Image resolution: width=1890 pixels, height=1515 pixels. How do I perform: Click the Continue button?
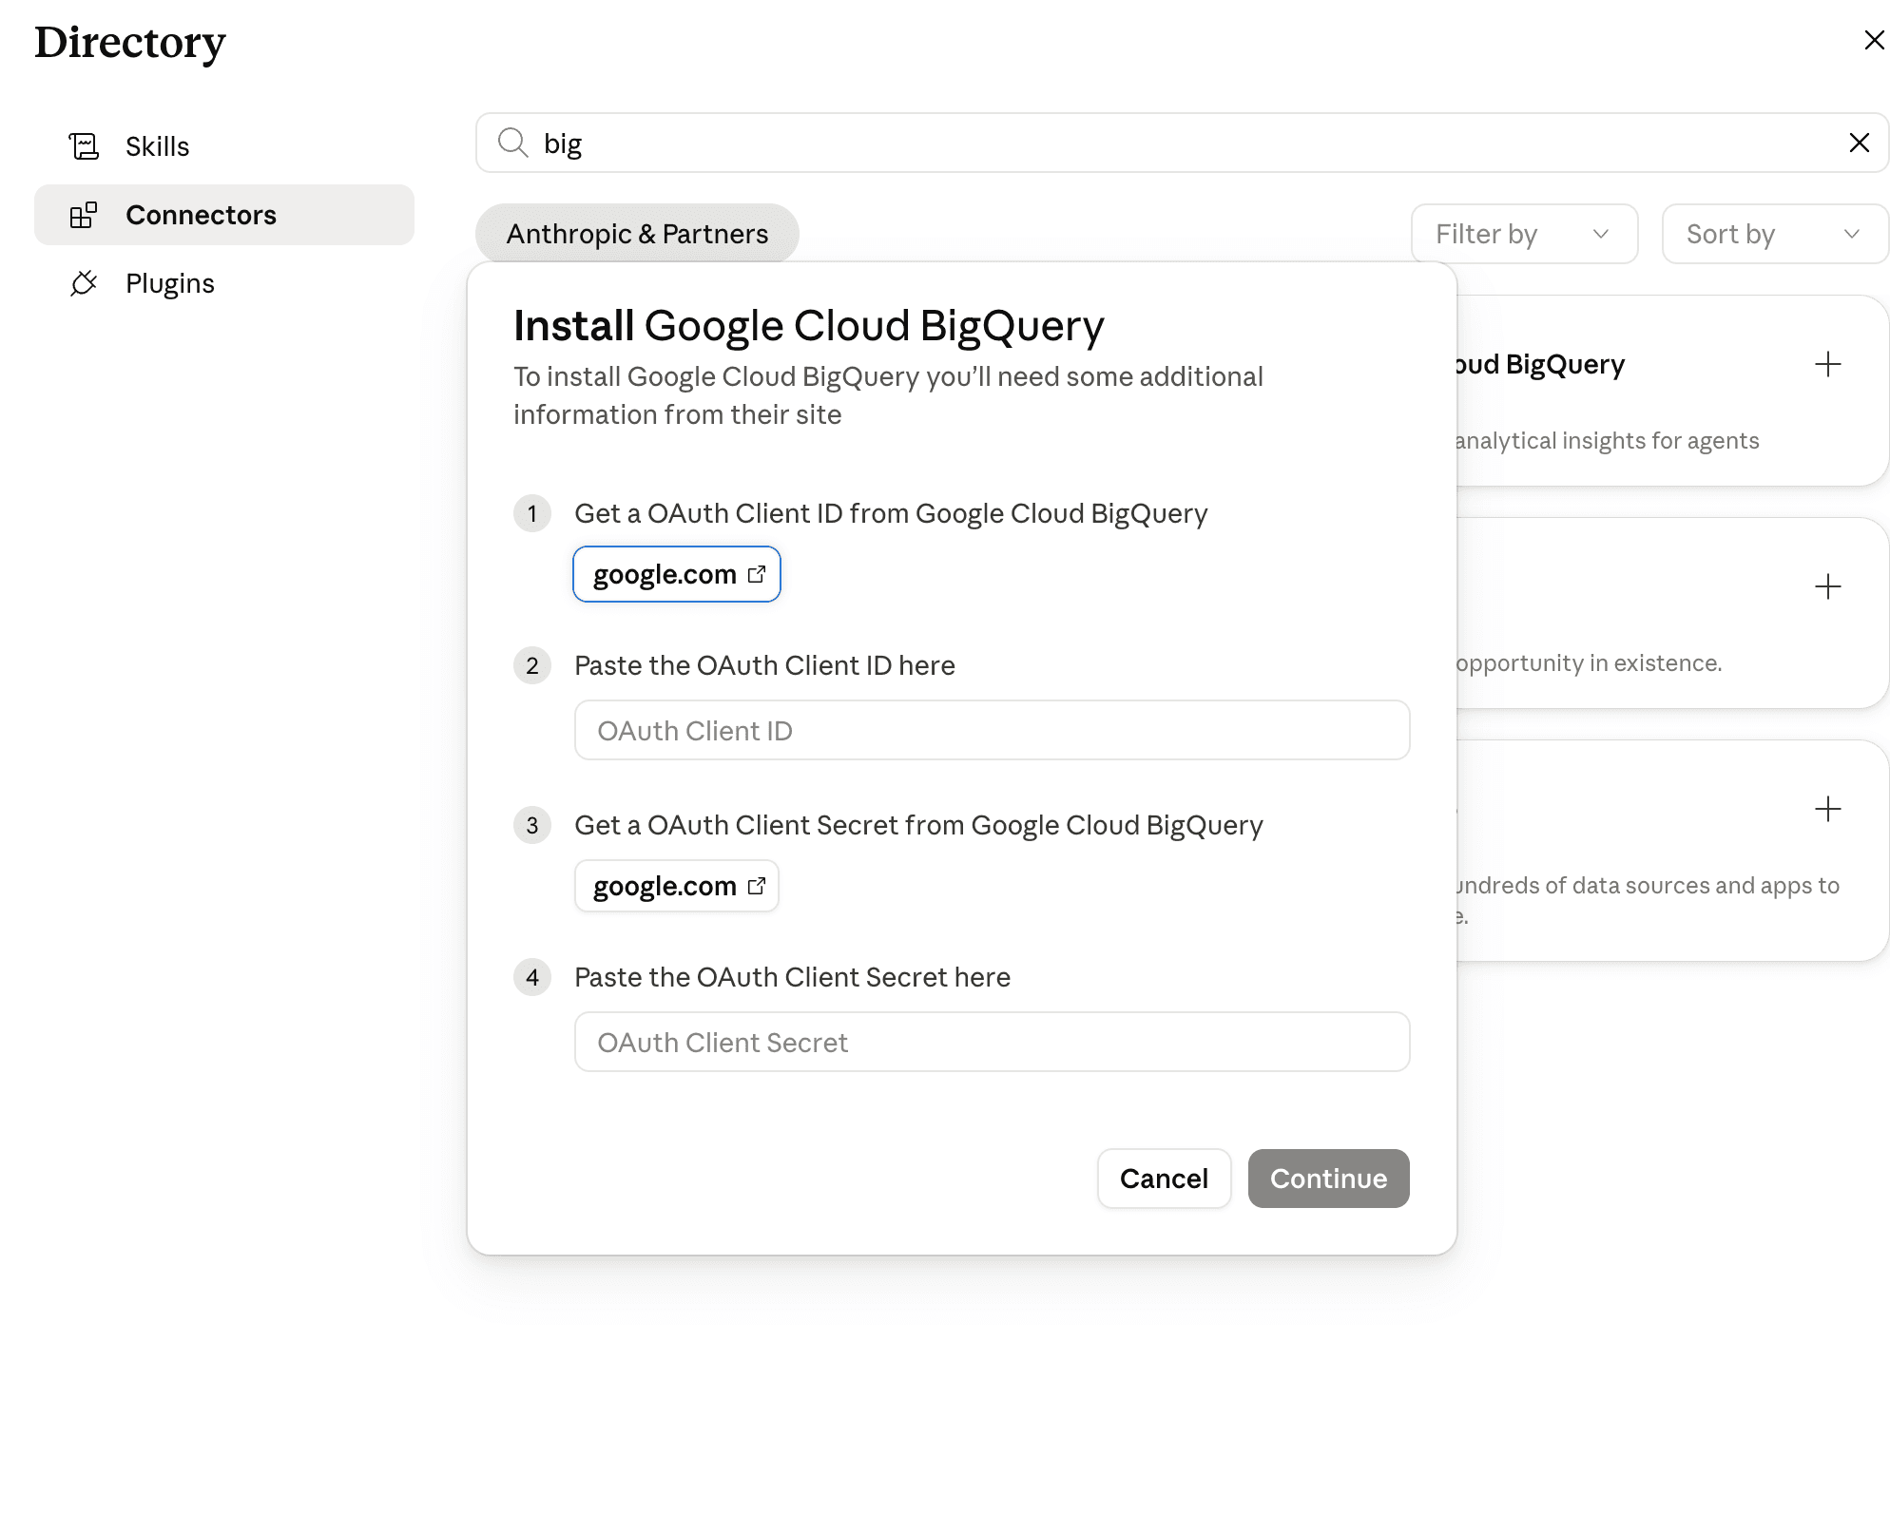pyautogui.click(x=1328, y=1179)
